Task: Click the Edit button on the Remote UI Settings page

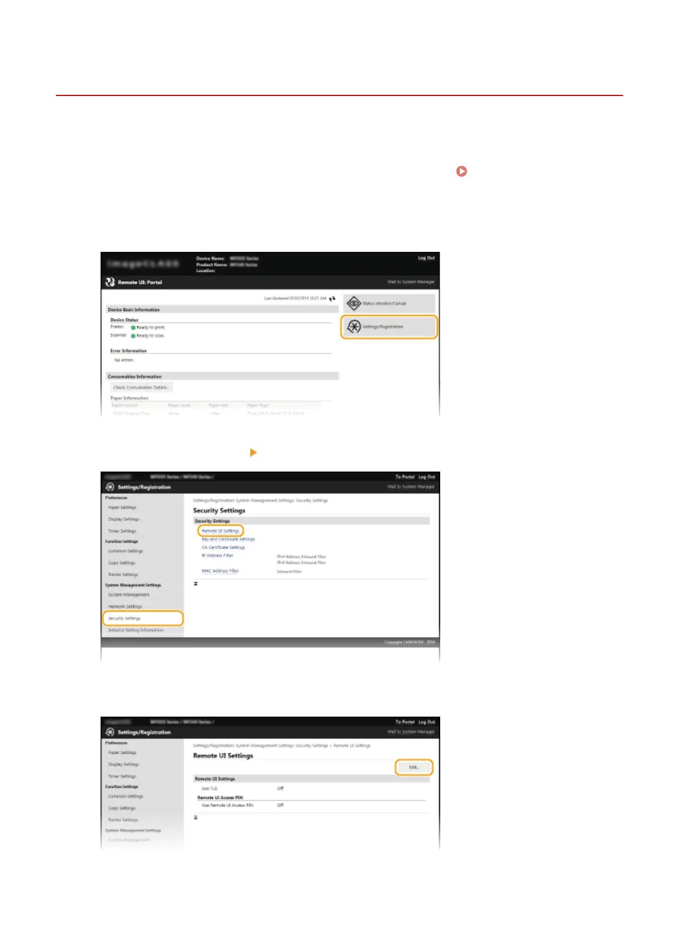Action: (414, 767)
